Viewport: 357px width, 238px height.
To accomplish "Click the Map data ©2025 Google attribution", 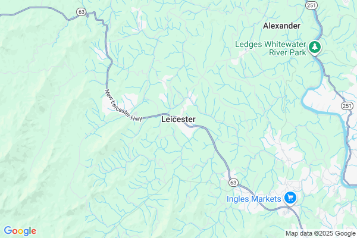I will tap(321, 233).
